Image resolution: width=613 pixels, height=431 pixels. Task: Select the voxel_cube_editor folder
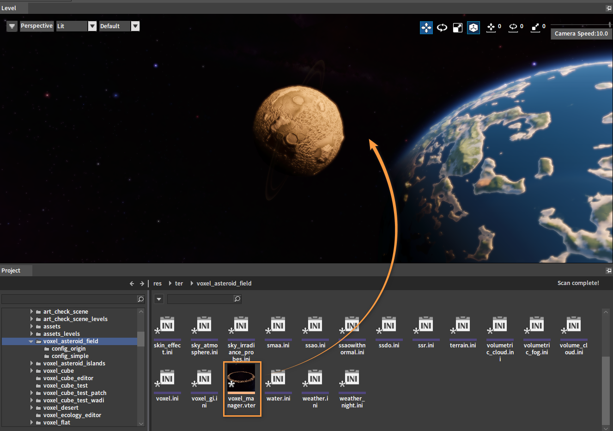pos(68,378)
